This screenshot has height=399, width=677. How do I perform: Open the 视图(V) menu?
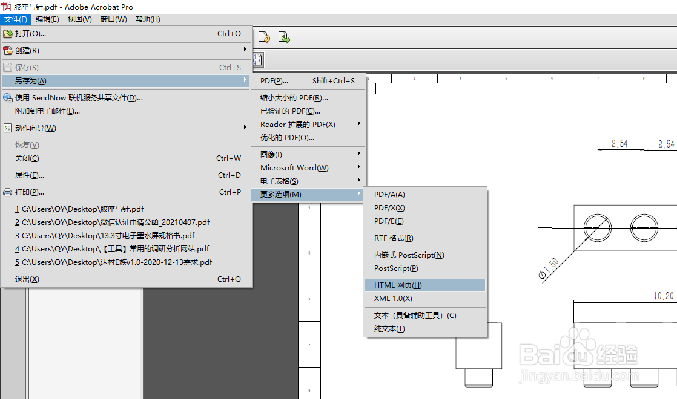tap(80, 19)
